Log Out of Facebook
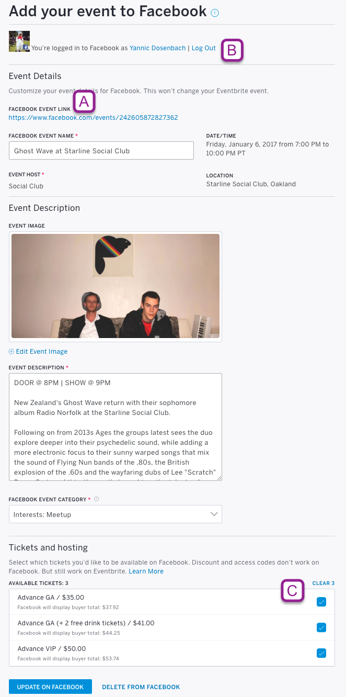The width and height of the screenshot is (346, 697). pyautogui.click(x=204, y=48)
